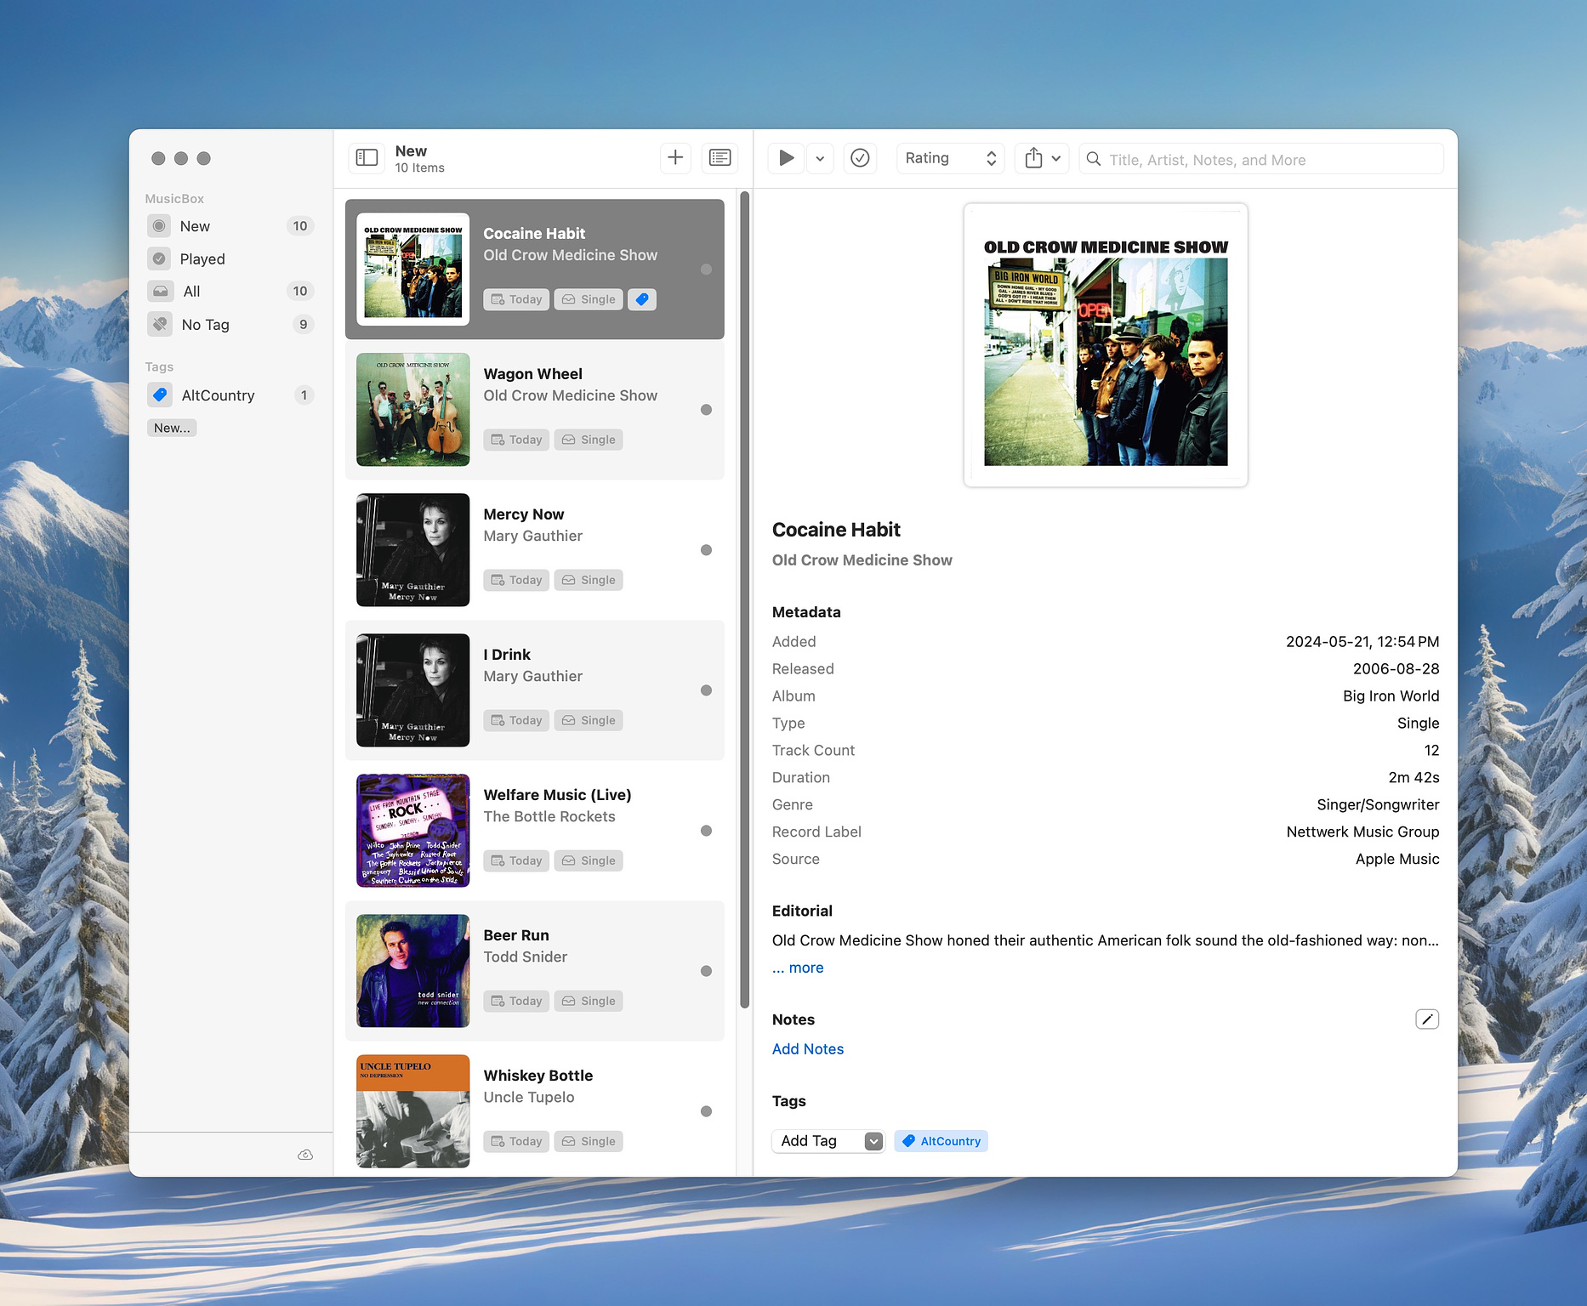Screen dimensions: 1587x1306
Task: Open the Rating popup menu
Action: (950, 158)
